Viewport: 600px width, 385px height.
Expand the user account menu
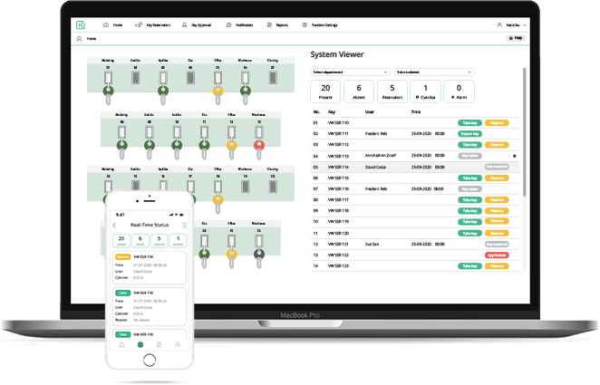(512, 25)
